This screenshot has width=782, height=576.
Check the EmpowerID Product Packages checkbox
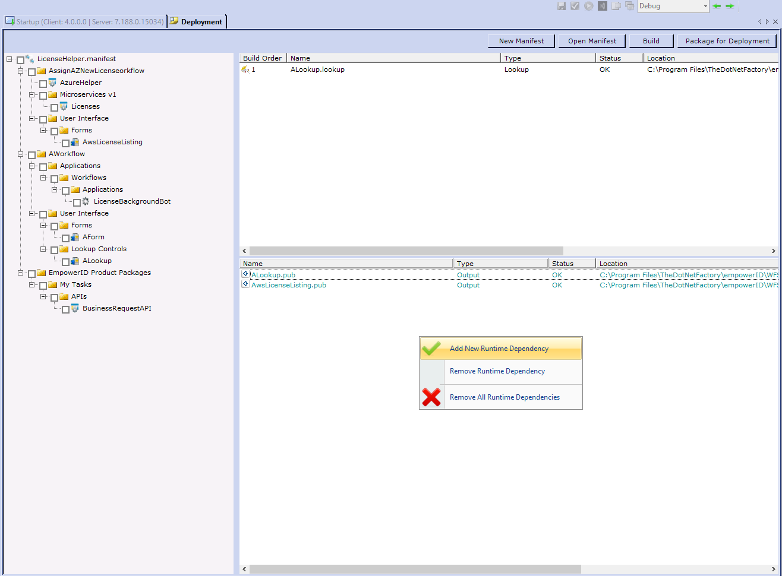click(31, 273)
